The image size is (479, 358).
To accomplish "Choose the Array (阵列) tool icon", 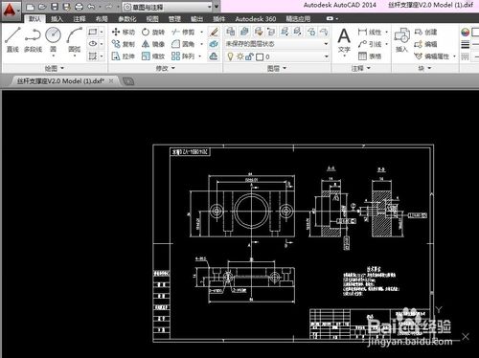I will coord(175,56).
